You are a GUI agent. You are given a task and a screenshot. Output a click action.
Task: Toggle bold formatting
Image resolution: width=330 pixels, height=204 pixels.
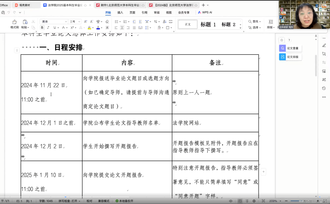42,28
